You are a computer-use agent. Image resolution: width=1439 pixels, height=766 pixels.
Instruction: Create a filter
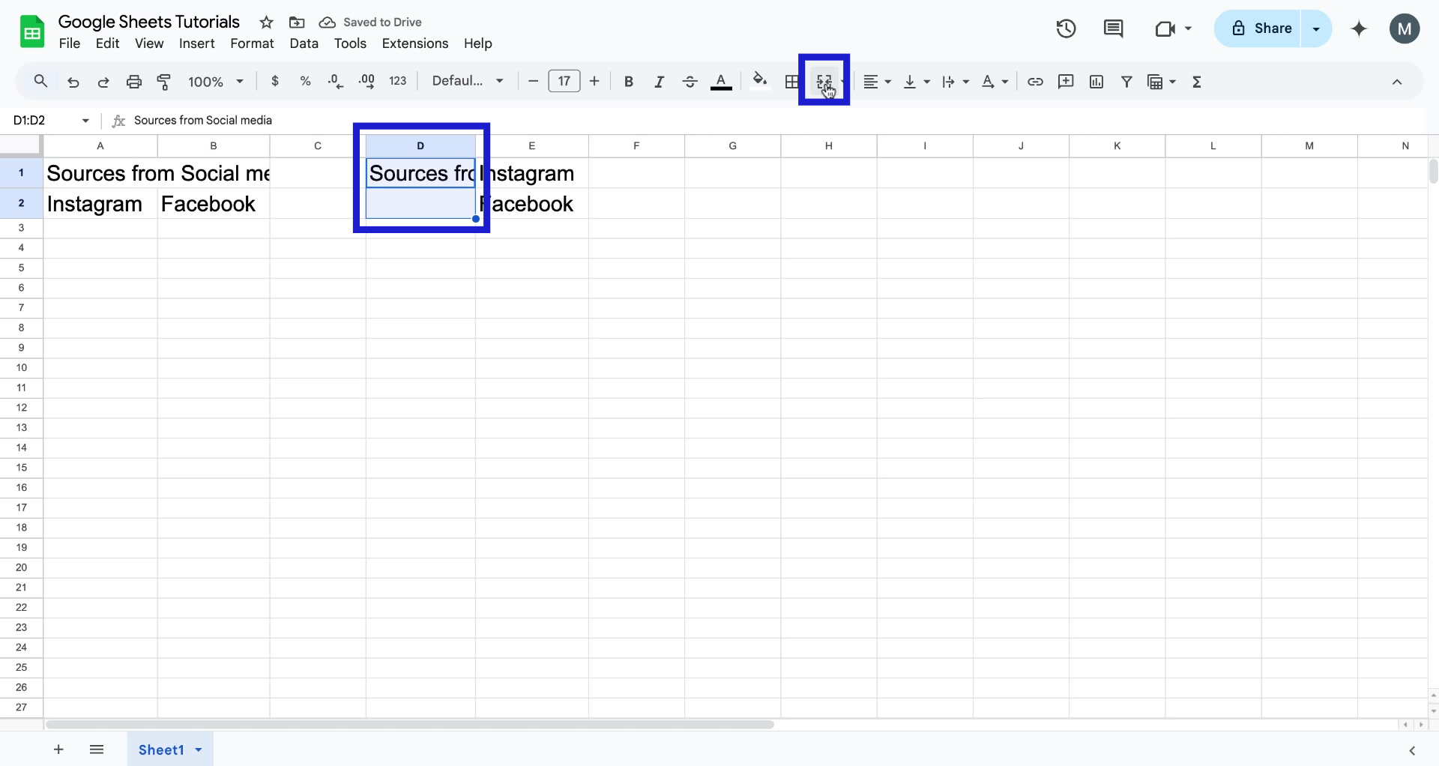point(1127,82)
